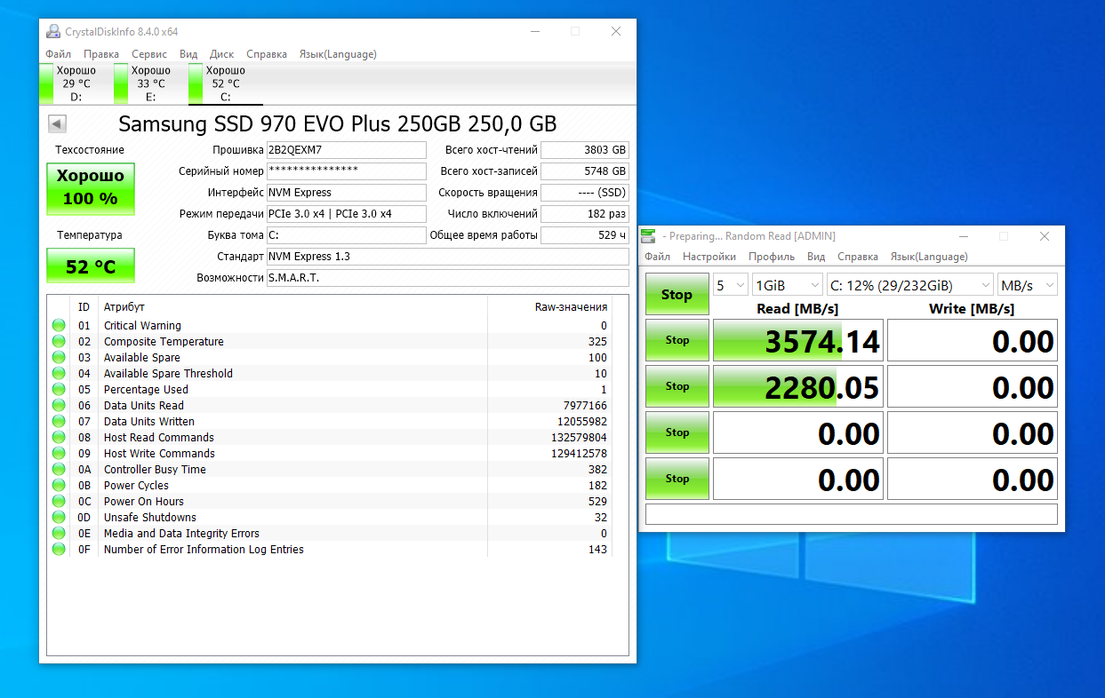Click status dot for Power Cycles
The height and width of the screenshot is (698, 1105).
59,486
